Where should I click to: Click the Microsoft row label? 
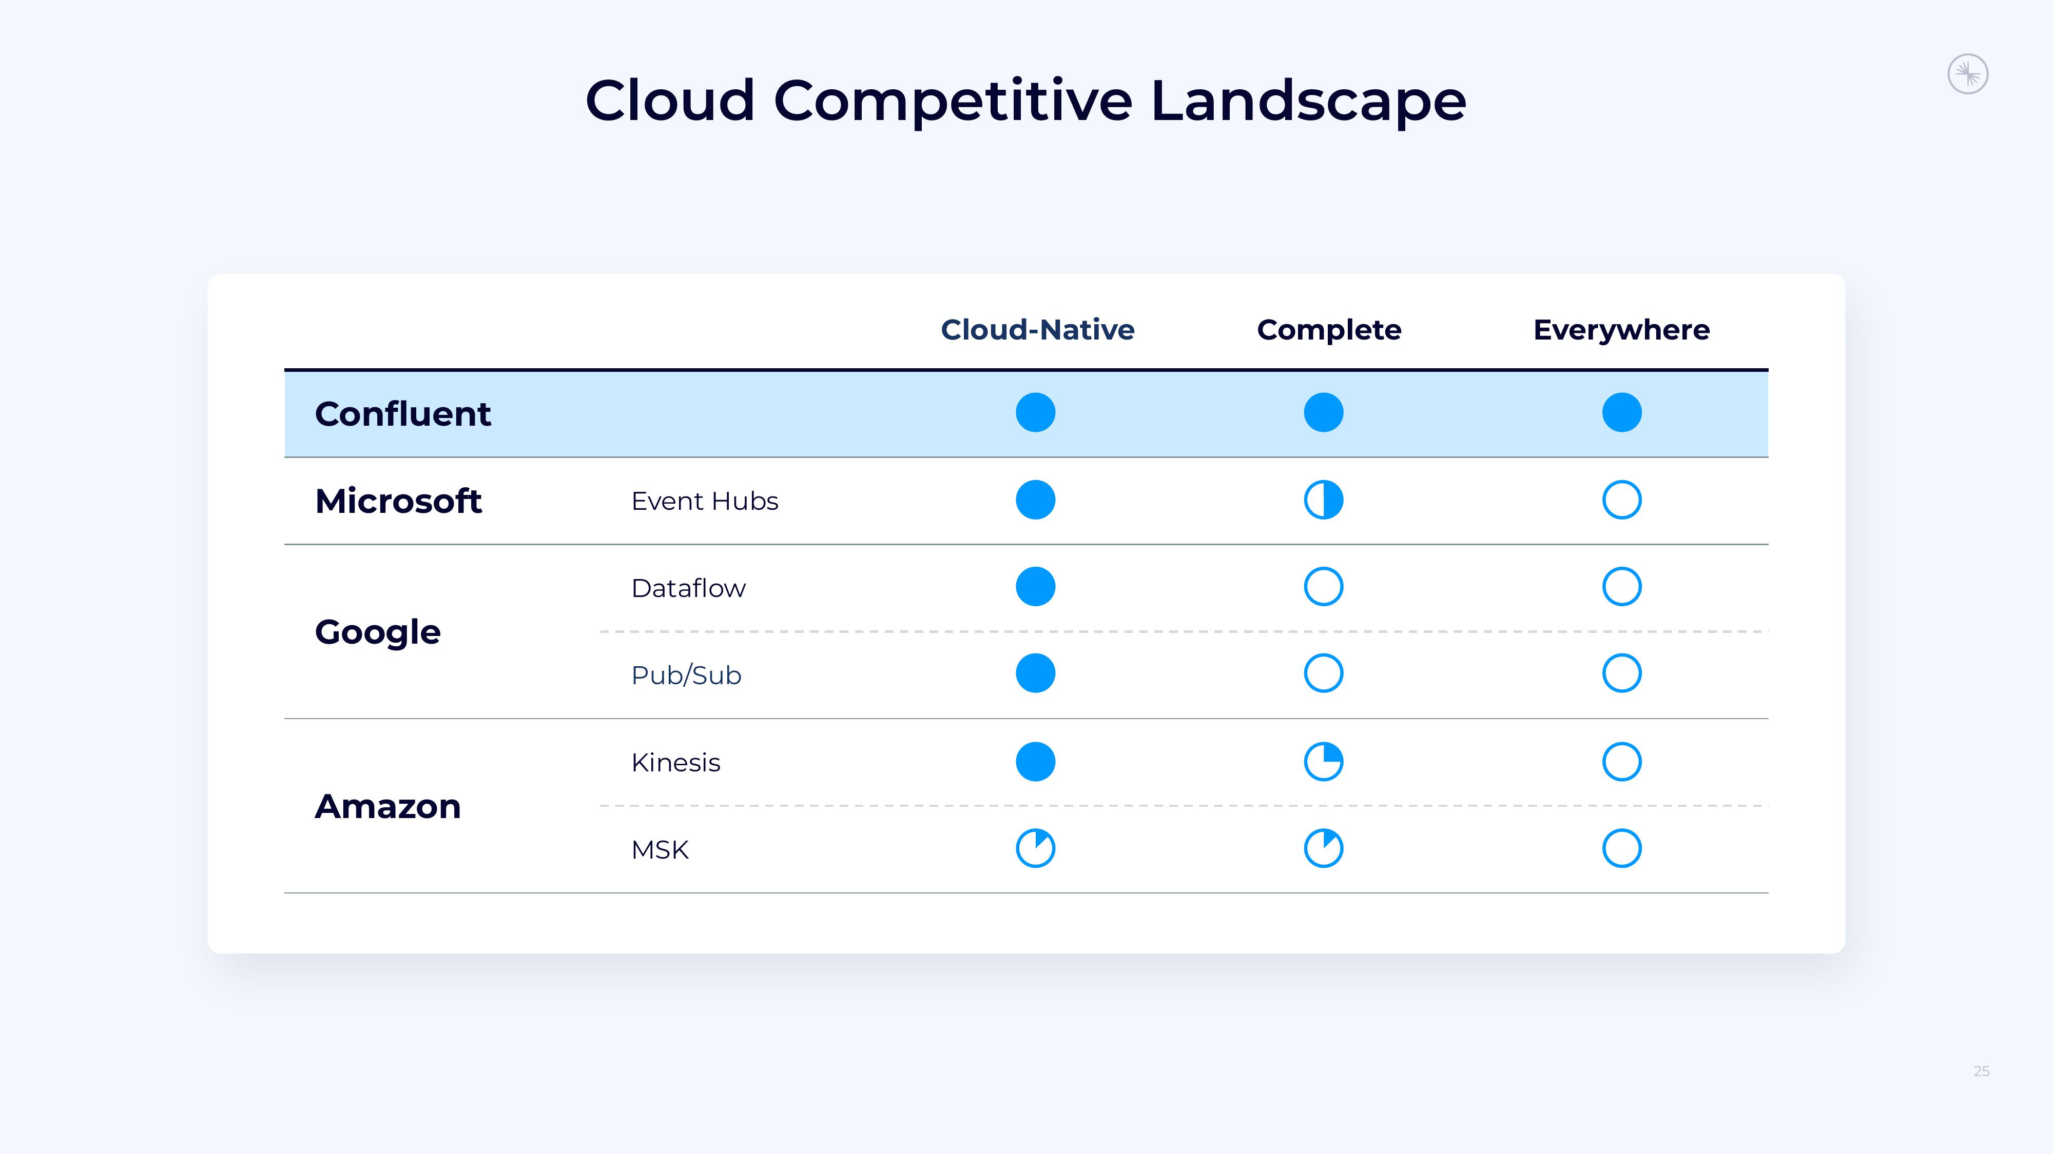click(398, 501)
